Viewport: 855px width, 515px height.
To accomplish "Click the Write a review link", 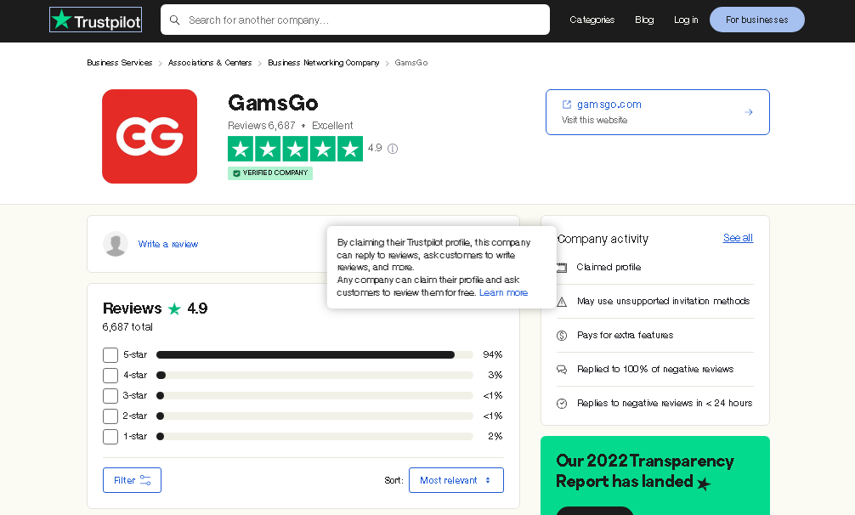I will pyautogui.click(x=168, y=244).
